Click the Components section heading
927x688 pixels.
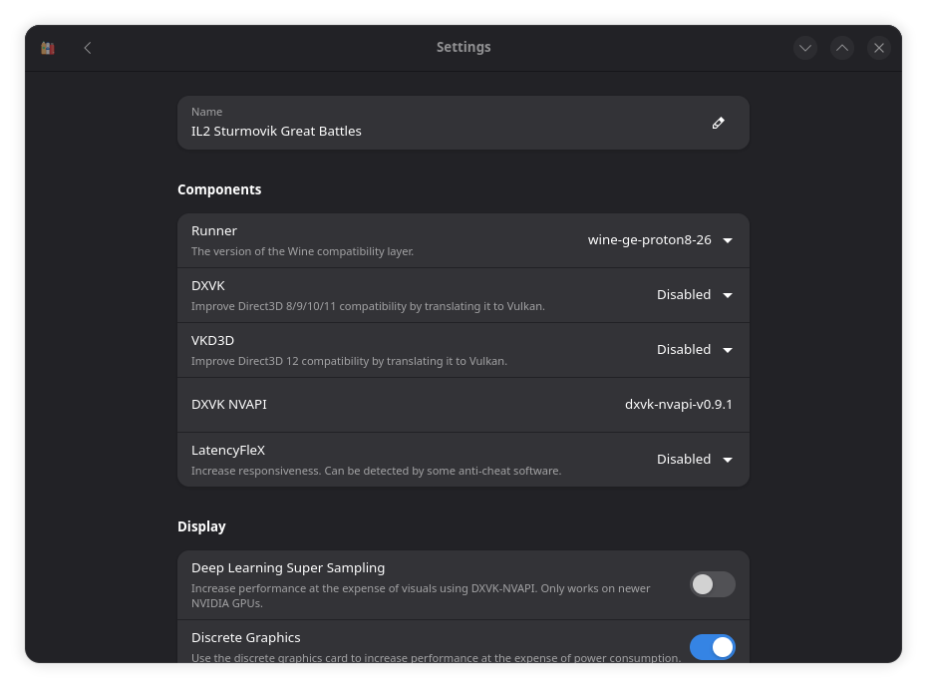click(x=219, y=189)
